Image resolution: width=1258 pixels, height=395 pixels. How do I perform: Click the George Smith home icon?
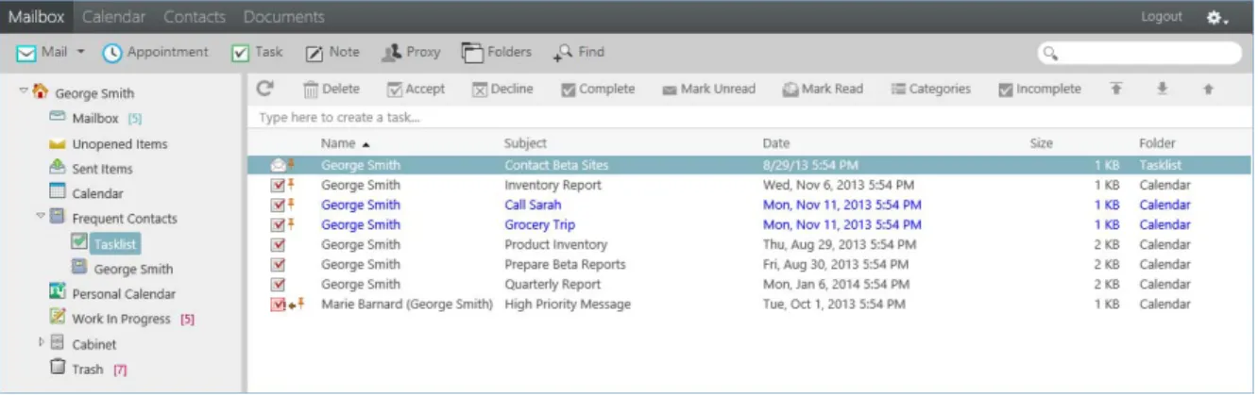pyautogui.click(x=40, y=91)
